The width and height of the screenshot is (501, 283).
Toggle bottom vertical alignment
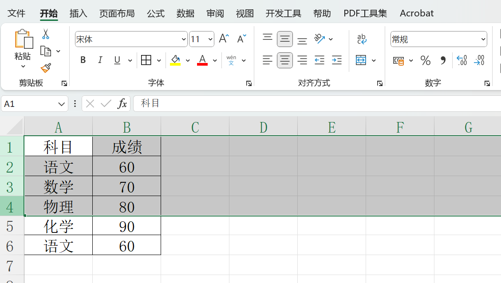point(302,41)
